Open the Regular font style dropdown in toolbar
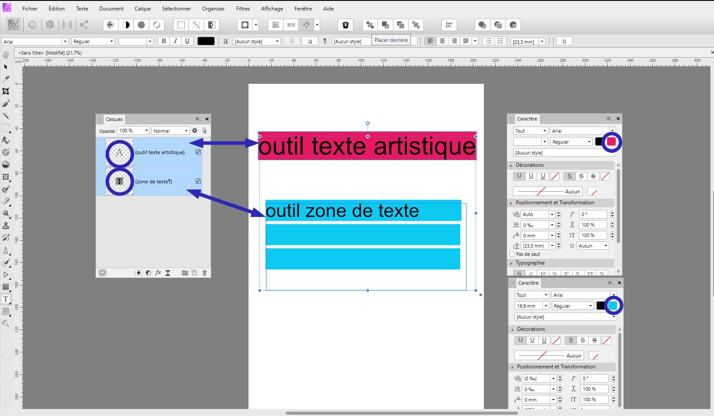The image size is (714, 416). coord(93,41)
